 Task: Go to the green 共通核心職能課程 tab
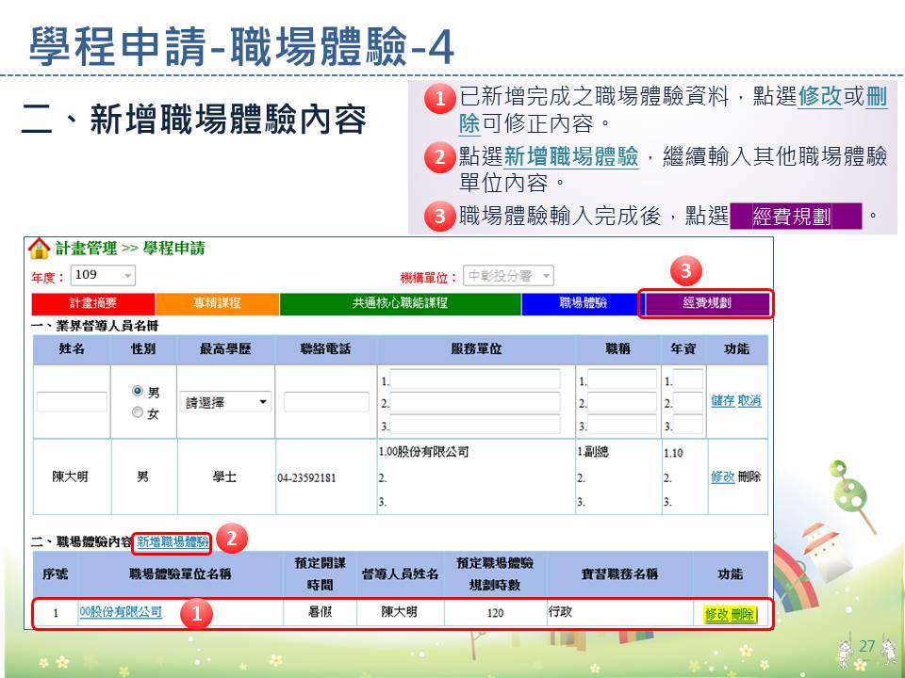400,303
